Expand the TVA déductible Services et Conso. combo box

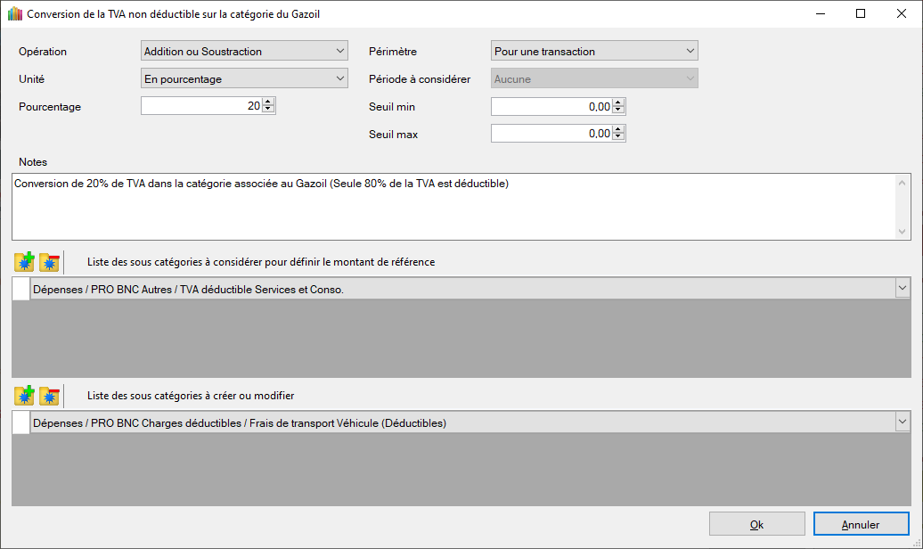click(902, 289)
